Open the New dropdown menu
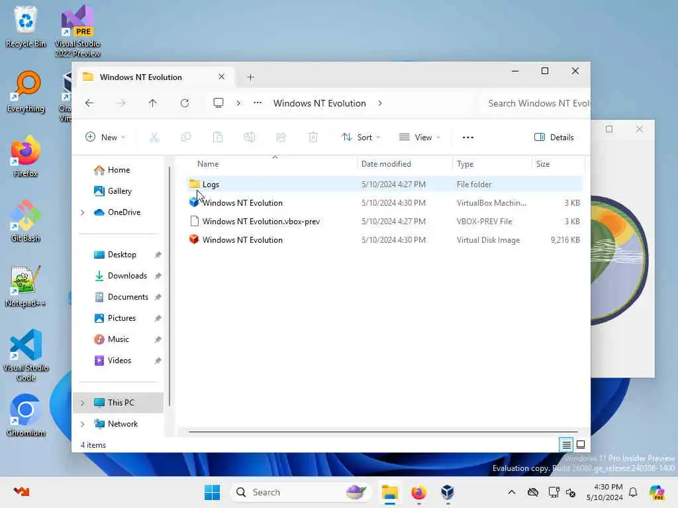Image resolution: width=678 pixels, height=508 pixels. click(x=105, y=138)
